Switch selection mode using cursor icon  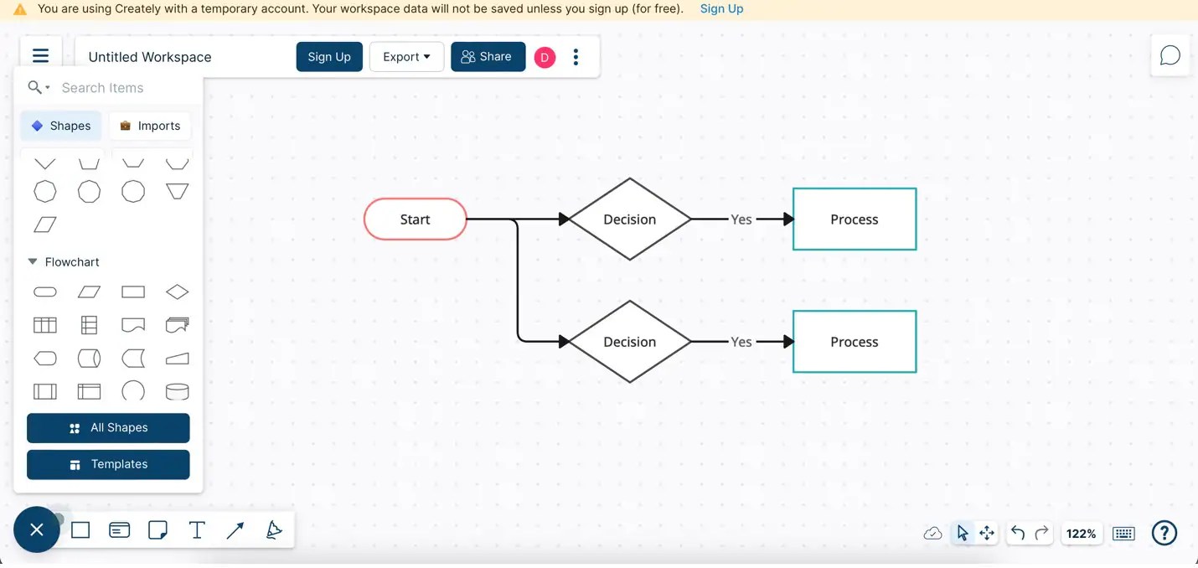(x=962, y=533)
